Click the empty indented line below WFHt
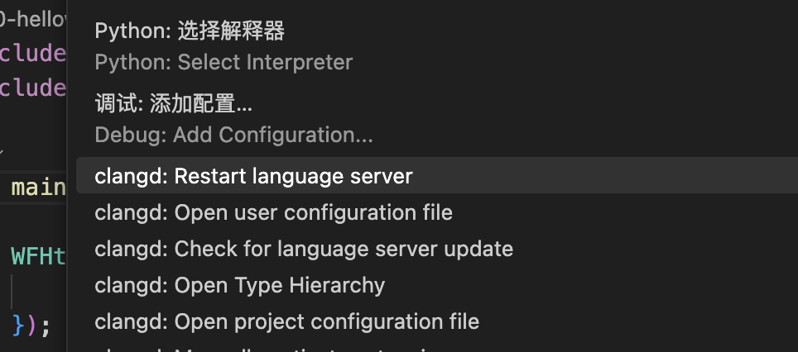Viewport: 798px width, 352px height. 39,291
